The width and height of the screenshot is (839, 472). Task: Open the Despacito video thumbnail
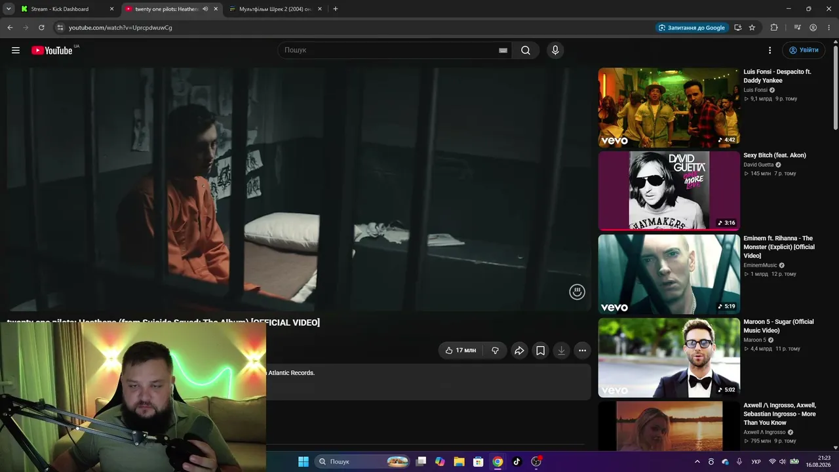point(669,108)
